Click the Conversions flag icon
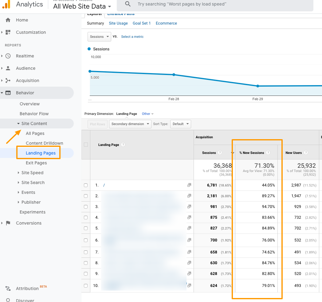322x302 pixels. pyautogui.click(x=8, y=223)
